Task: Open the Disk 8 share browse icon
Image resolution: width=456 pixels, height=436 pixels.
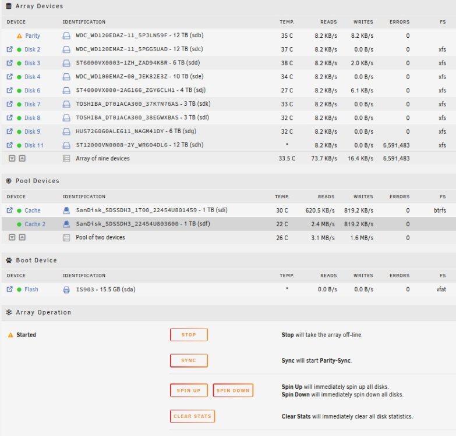Action: pos(9,117)
